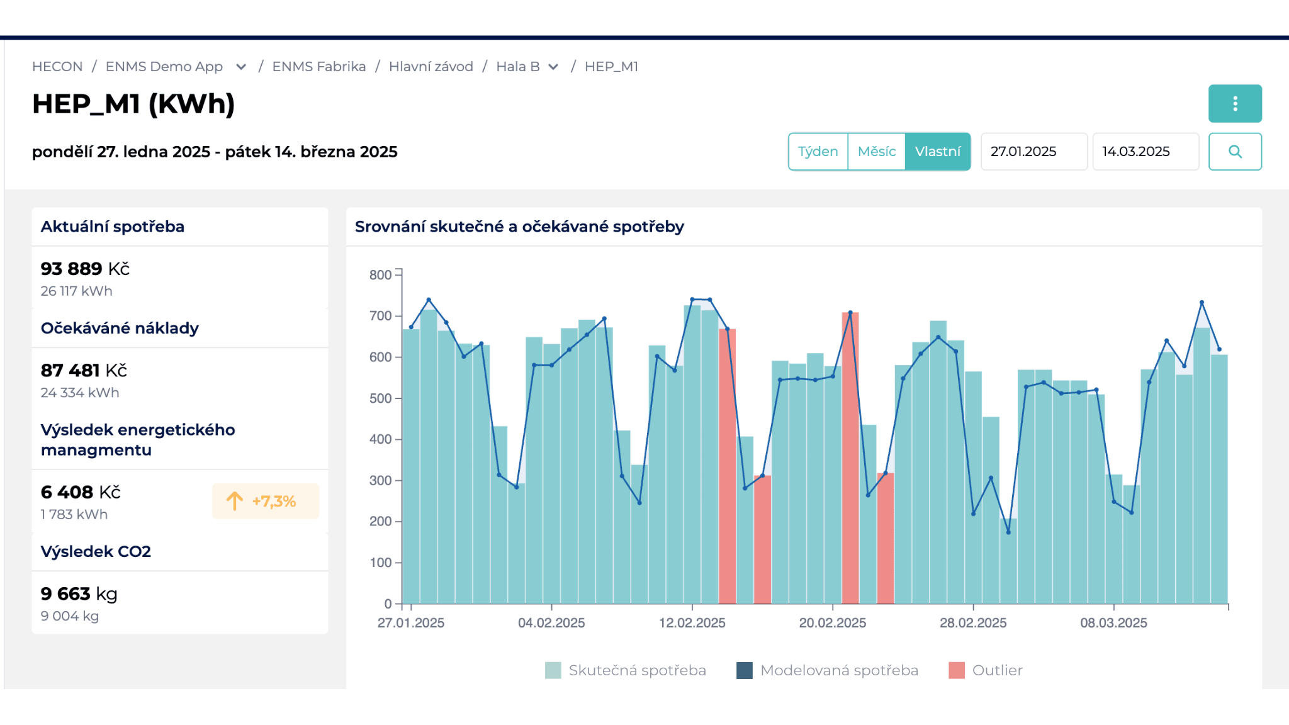This screenshot has height=725, width=1289.
Task: Click the 24 334 kWh text
Action: [x=80, y=393]
